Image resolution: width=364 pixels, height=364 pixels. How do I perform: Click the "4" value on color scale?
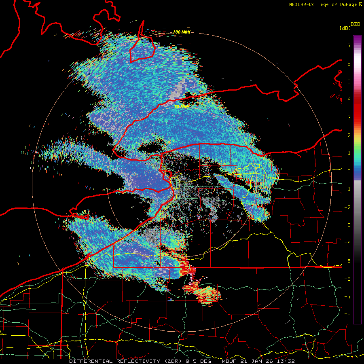pyautogui.click(x=349, y=99)
